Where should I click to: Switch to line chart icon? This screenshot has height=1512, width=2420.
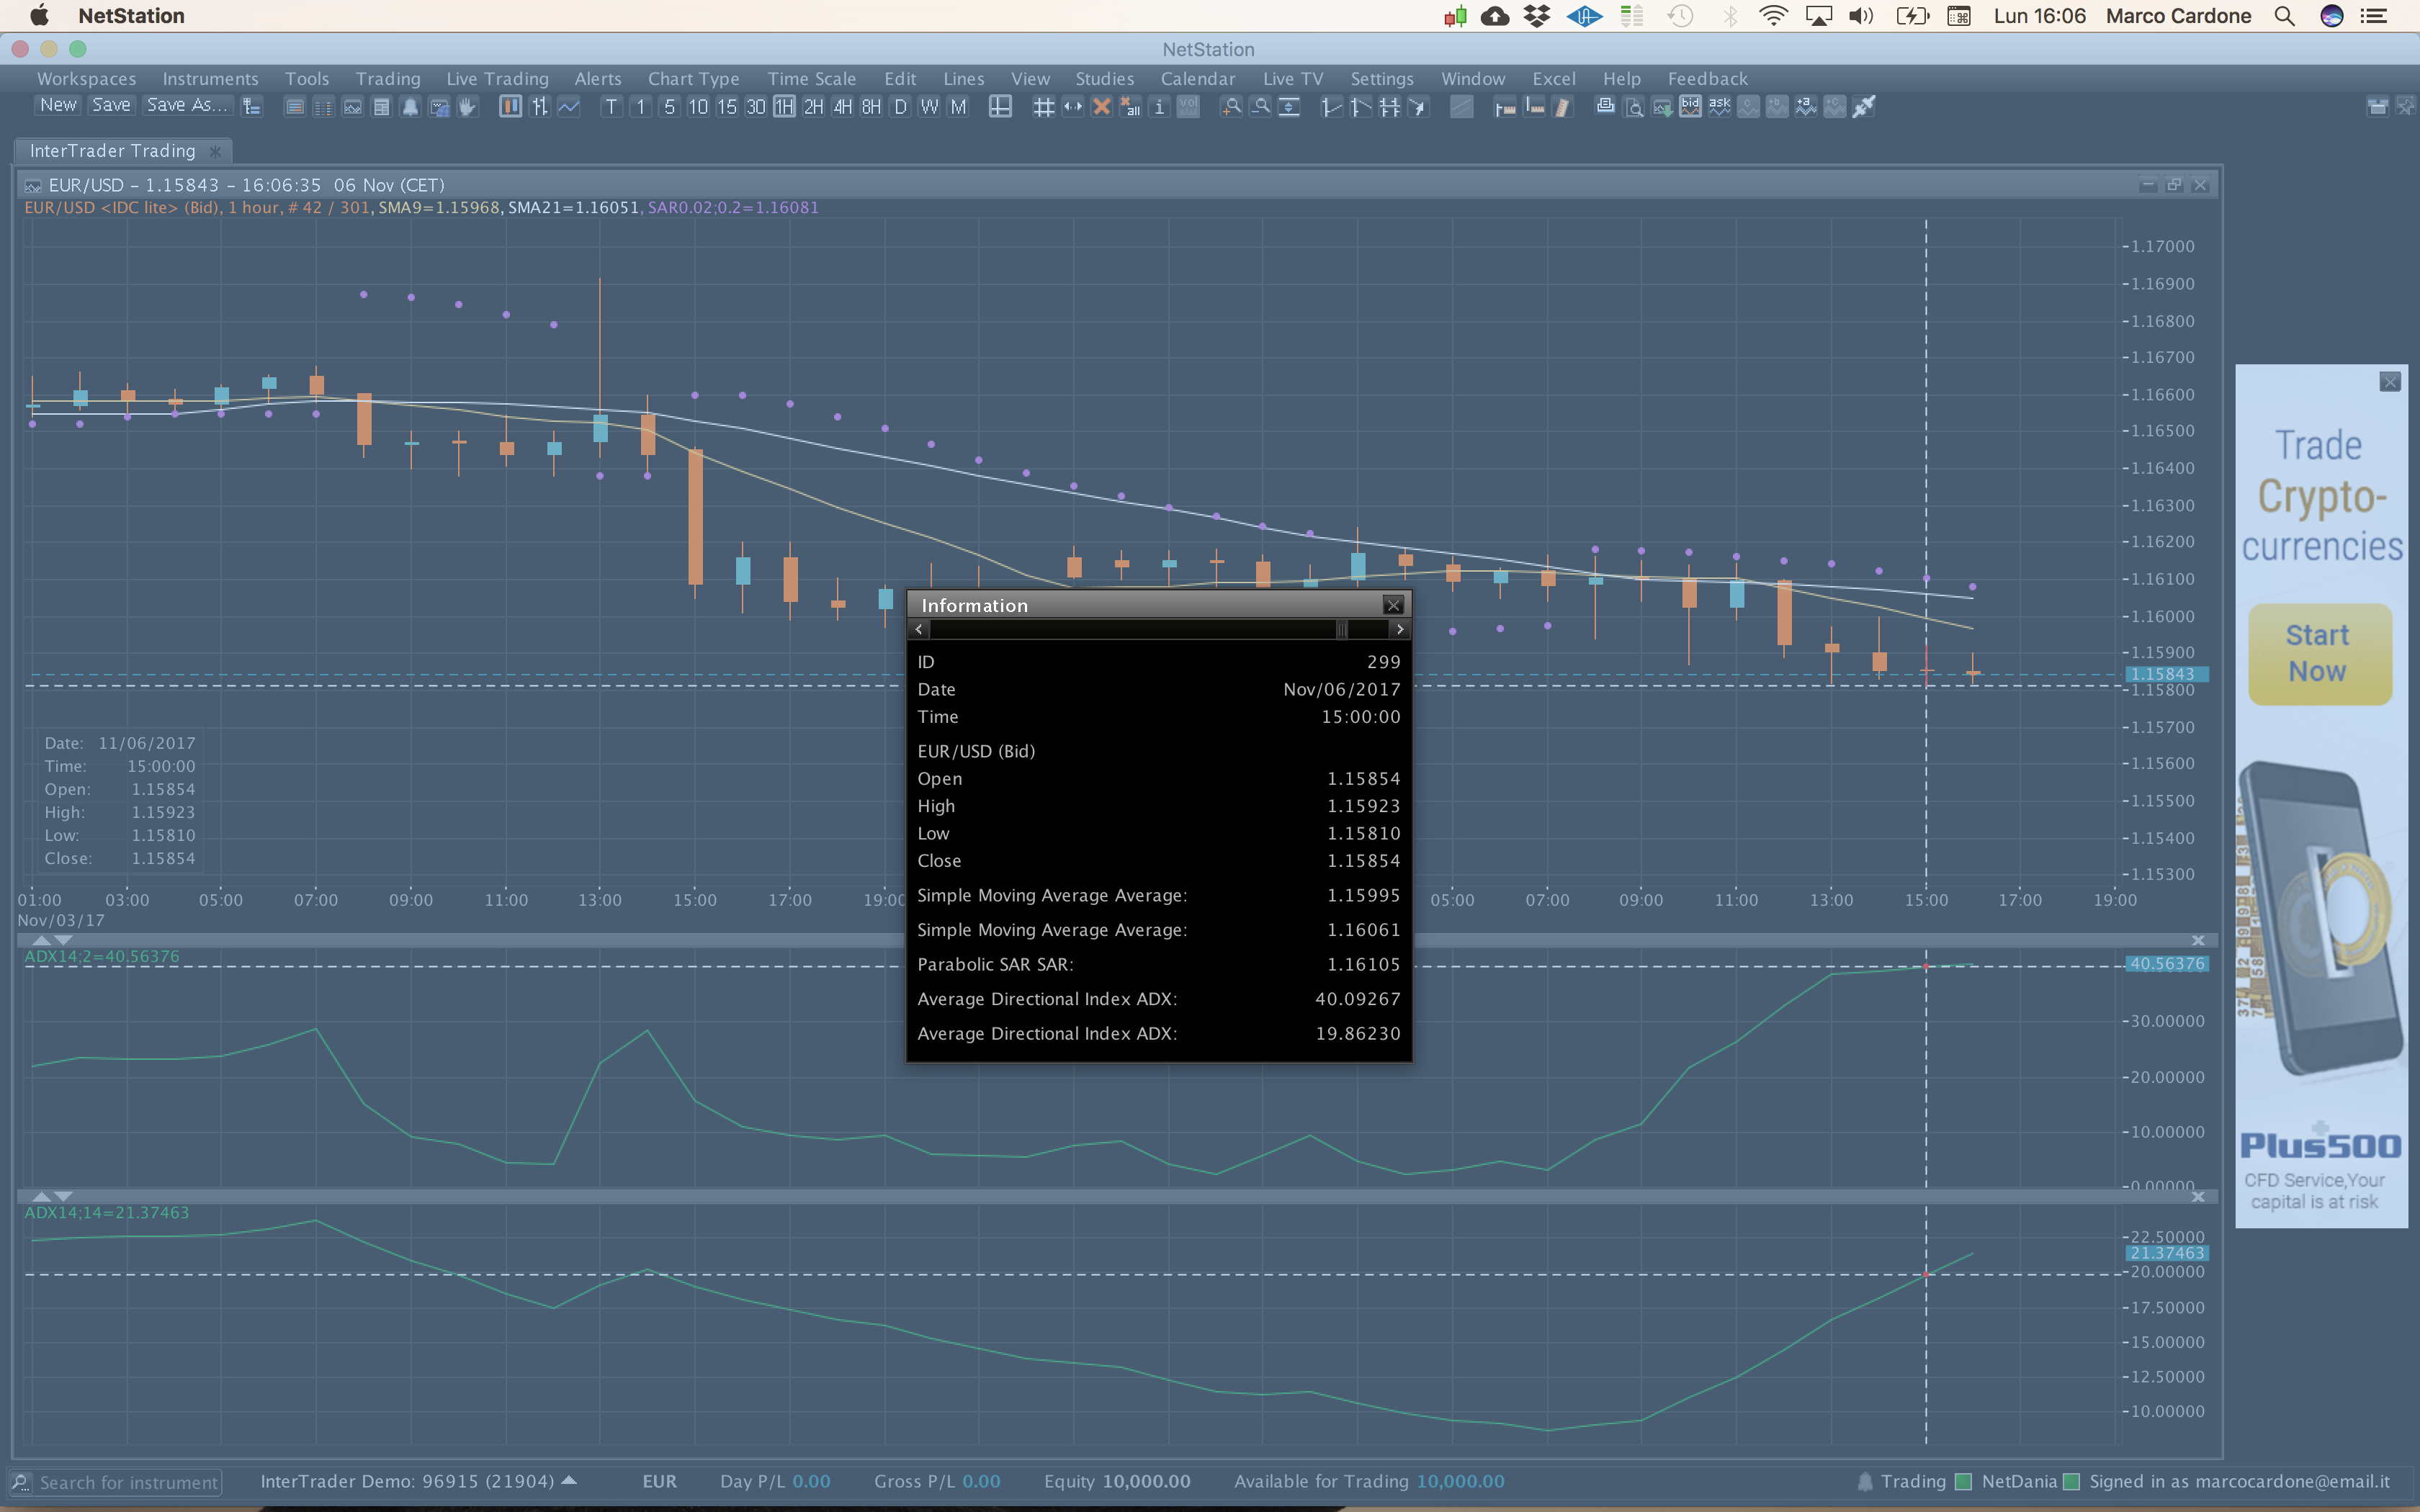(568, 106)
